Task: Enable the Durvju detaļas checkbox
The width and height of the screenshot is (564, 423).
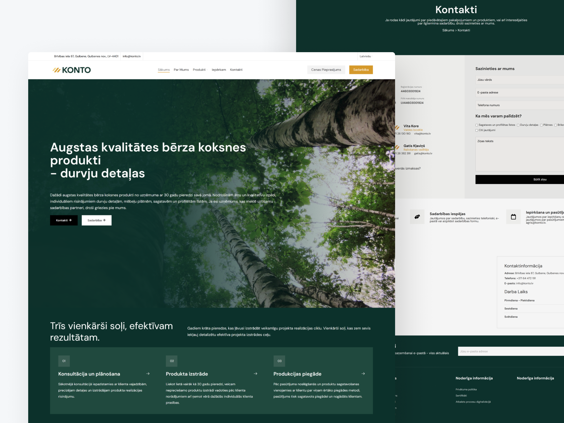Action: point(518,125)
